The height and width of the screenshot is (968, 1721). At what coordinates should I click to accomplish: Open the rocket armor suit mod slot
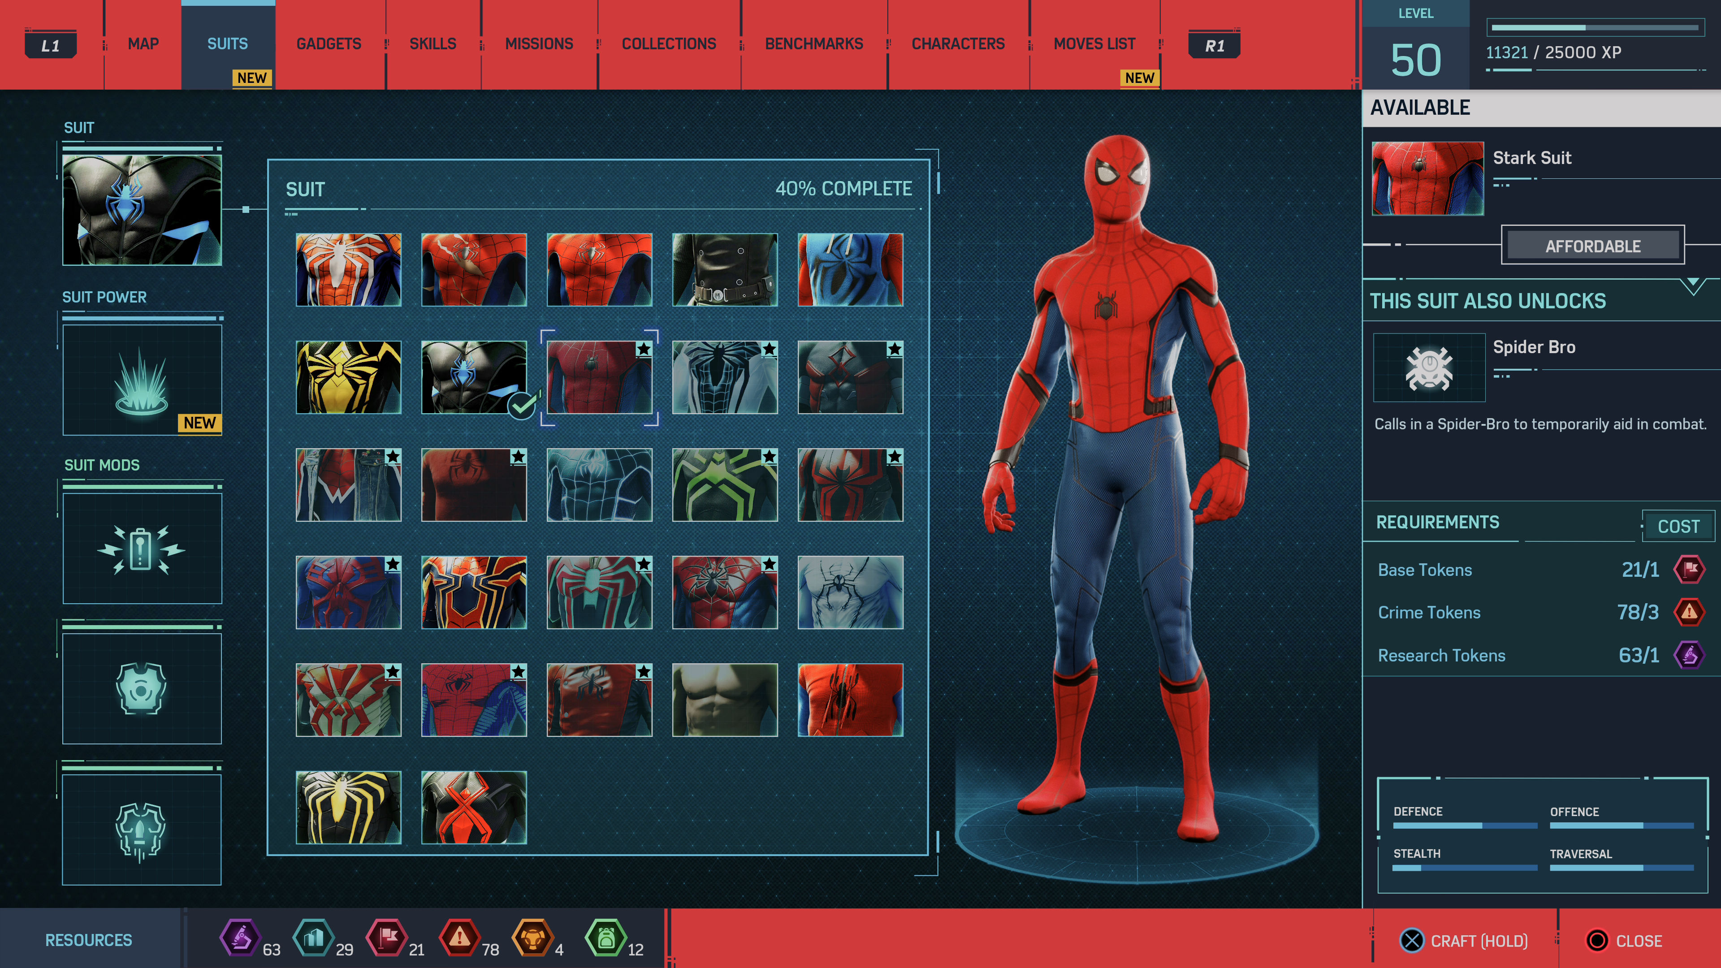click(142, 830)
